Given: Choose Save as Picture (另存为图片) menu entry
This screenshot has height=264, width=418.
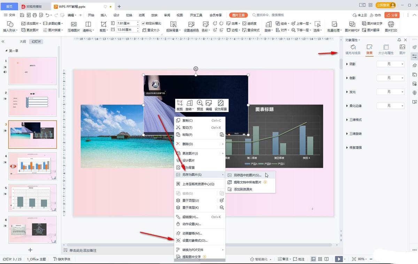Looking at the screenshot, I should 200,175.
